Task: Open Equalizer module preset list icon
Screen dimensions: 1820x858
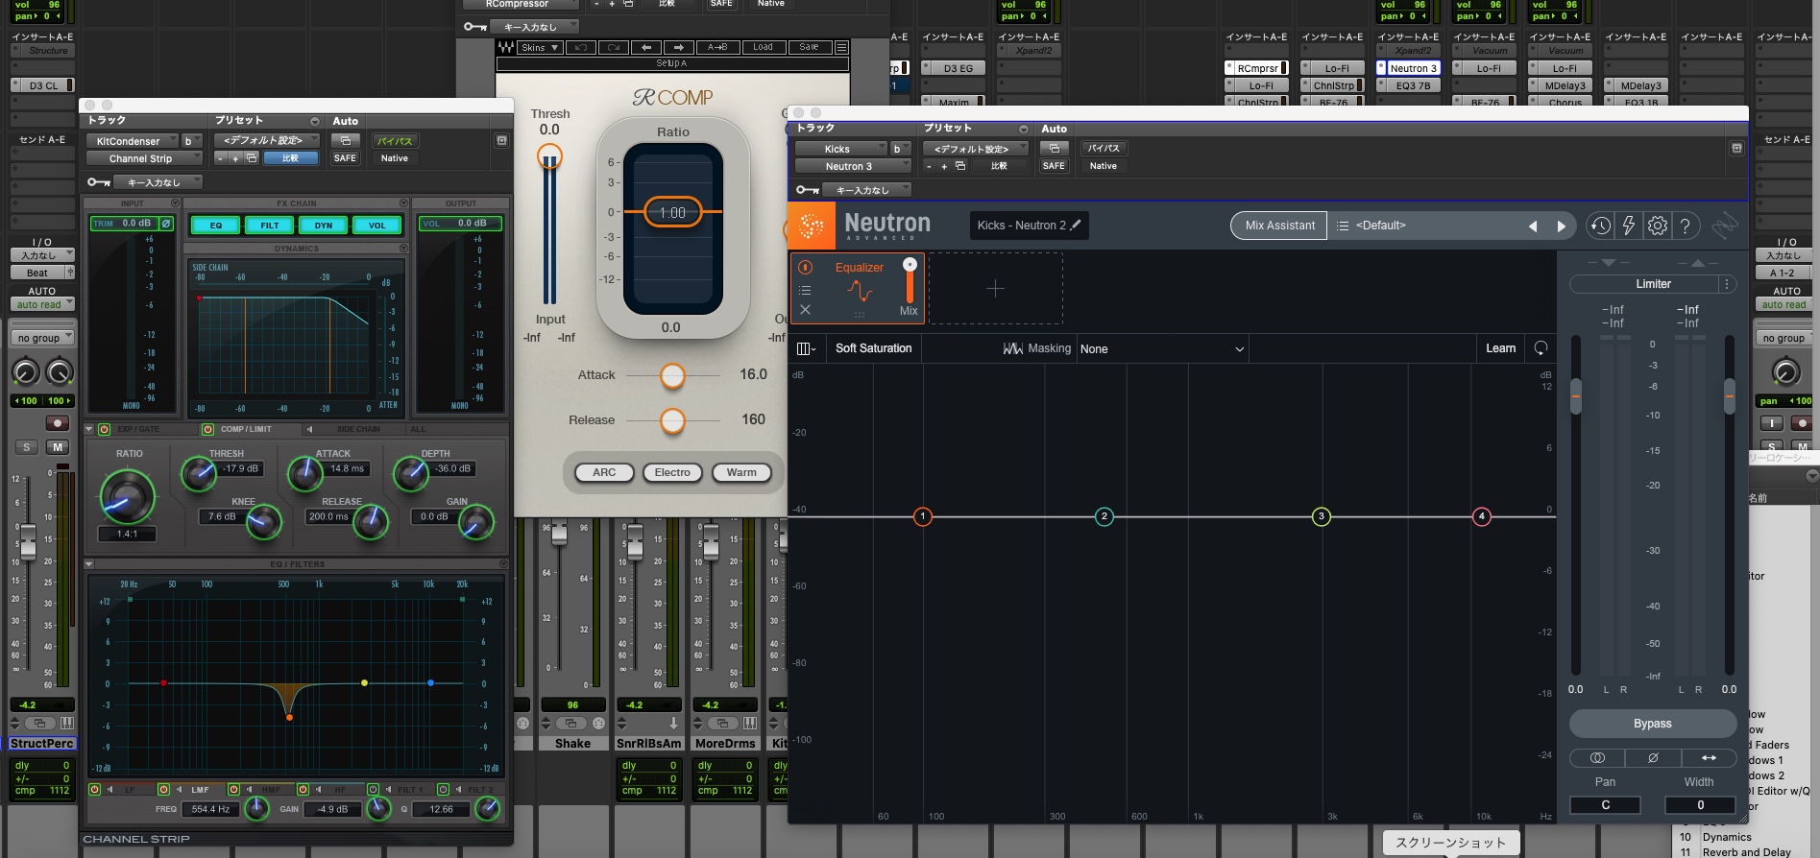Action: pyautogui.click(x=805, y=290)
